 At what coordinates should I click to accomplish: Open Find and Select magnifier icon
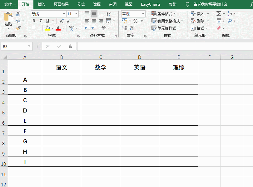[x=230, y=21]
